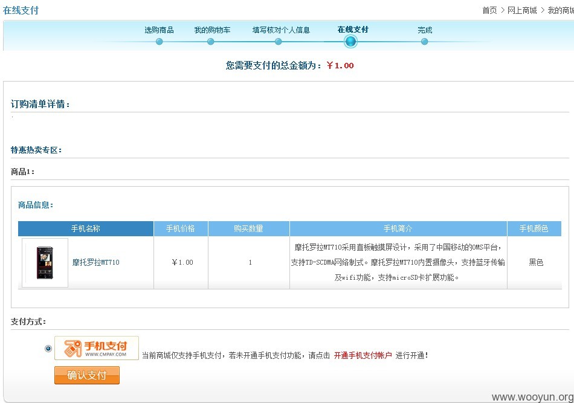The width and height of the screenshot is (574, 403).
Task: Click the 手机支付 CMPAY logo
Action: (x=97, y=348)
